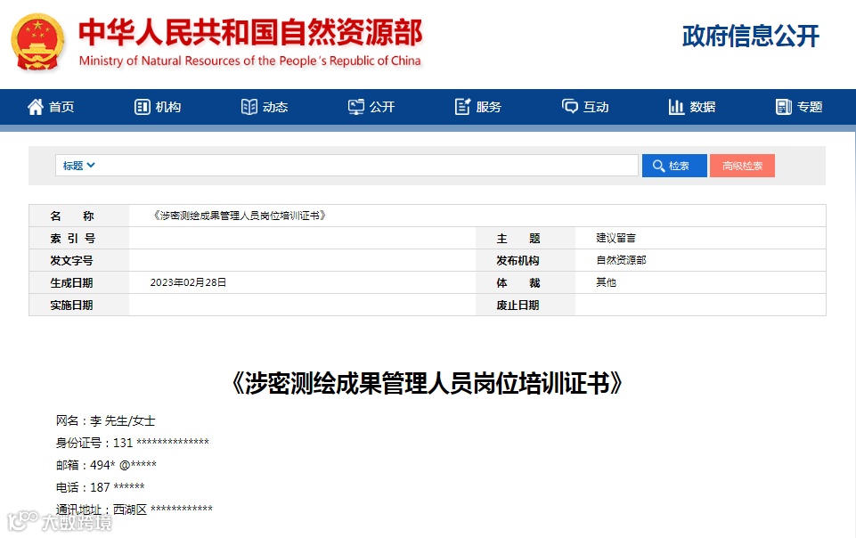
Task: Click the 服务 edit document icon
Action: (x=462, y=107)
